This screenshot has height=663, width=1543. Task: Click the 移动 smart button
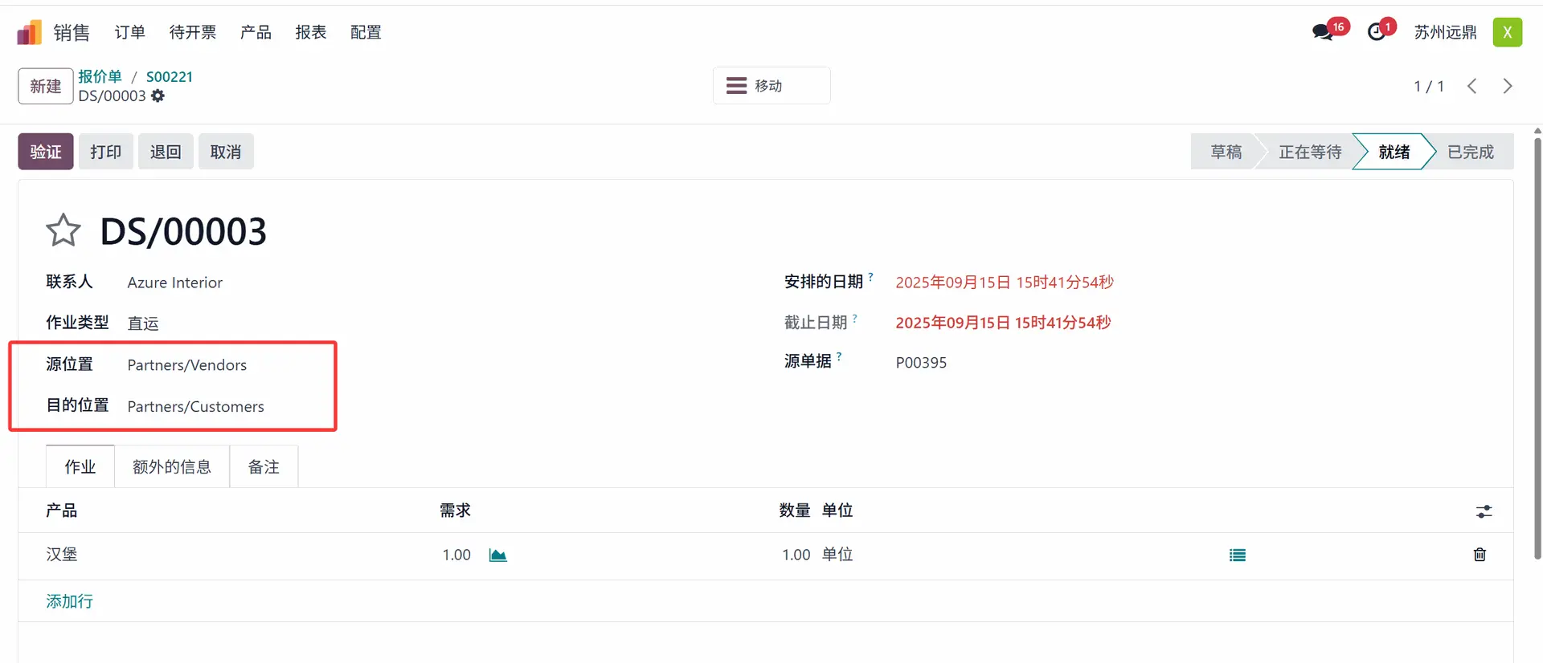771,86
